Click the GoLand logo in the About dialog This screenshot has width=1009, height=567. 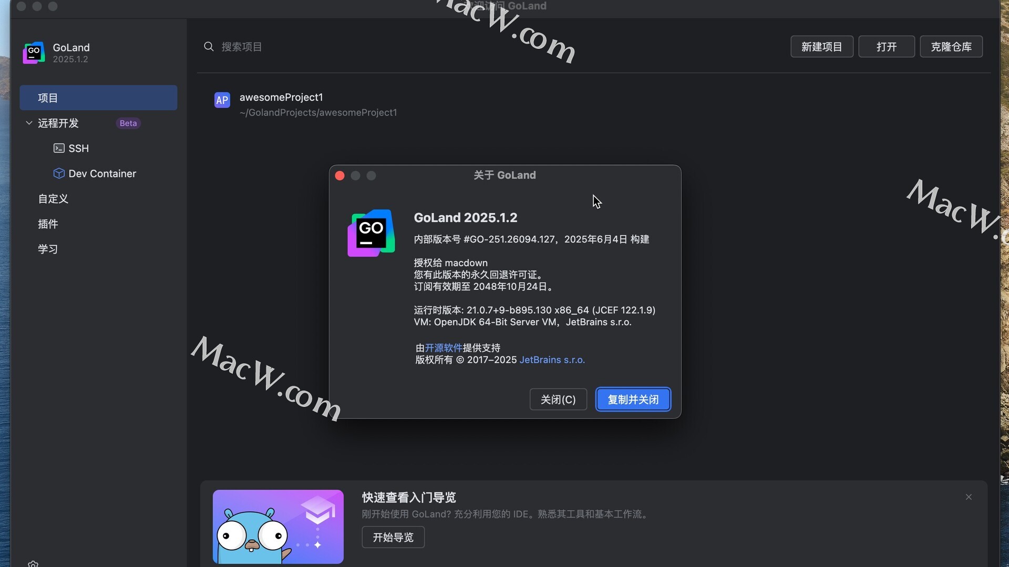point(371,233)
